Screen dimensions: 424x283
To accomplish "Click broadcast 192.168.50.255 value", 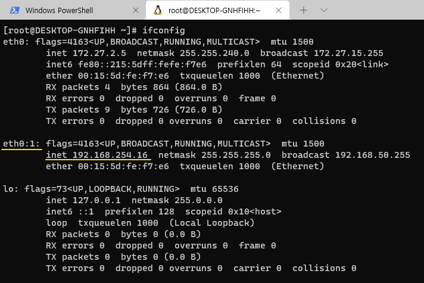I will tap(346, 155).
